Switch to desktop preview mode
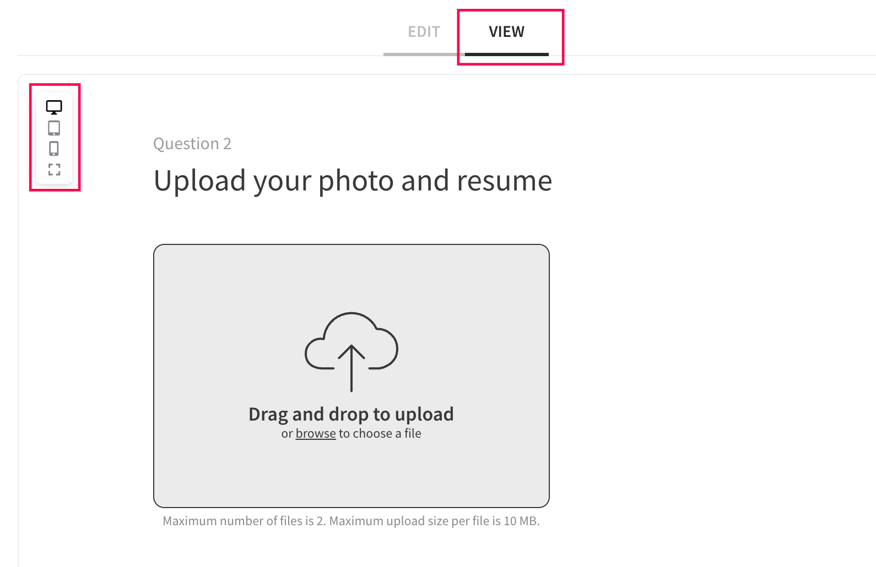 click(54, 107)
